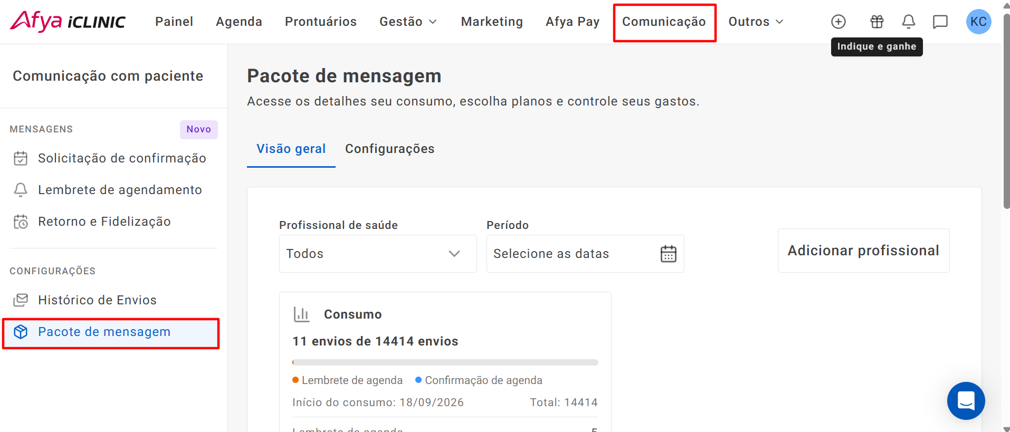Image resolution: width=1010 pixels, height=432 pixels.
Task: Open the Profissional de saúde Todos dropdown
Action: pos(378,254)
